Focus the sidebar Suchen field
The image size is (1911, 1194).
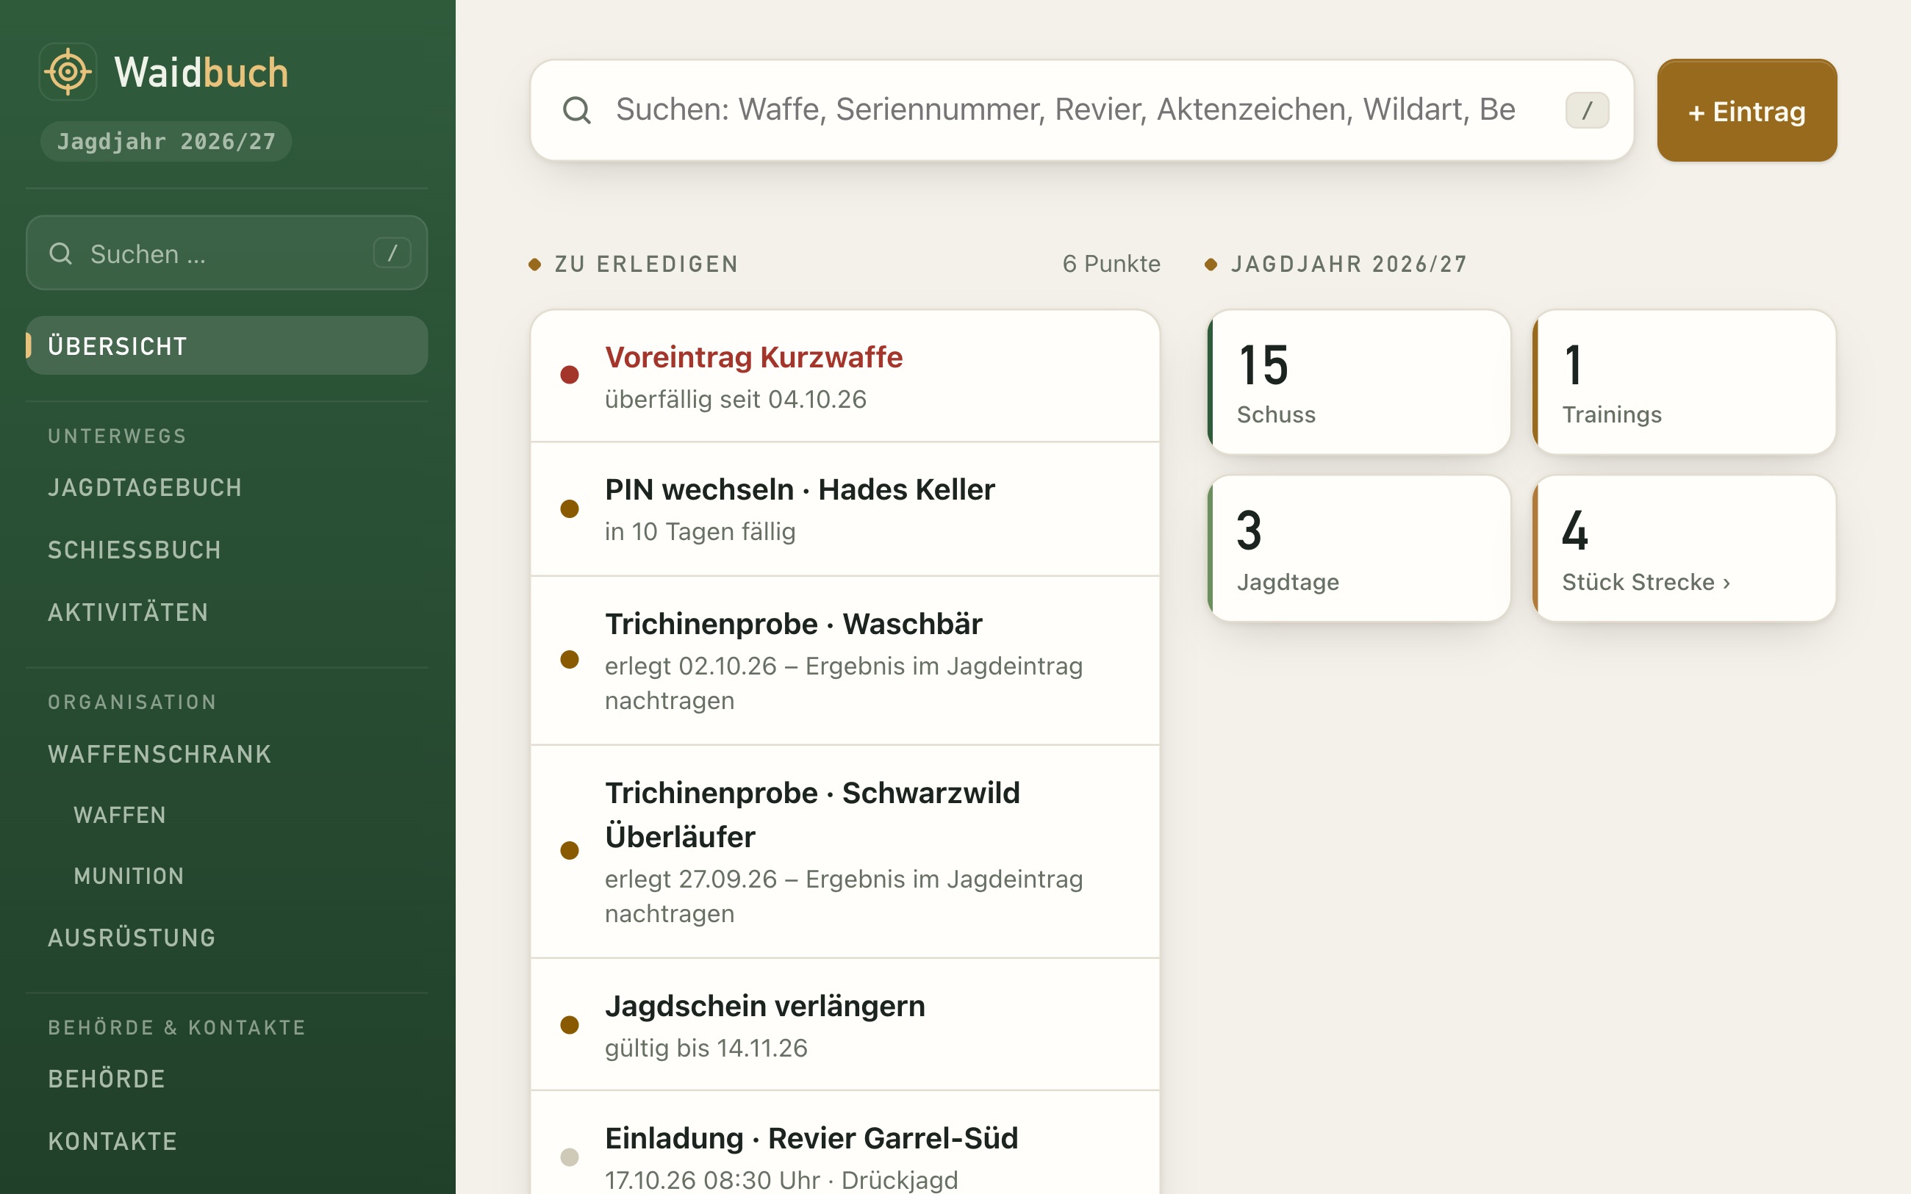point(226,253)
